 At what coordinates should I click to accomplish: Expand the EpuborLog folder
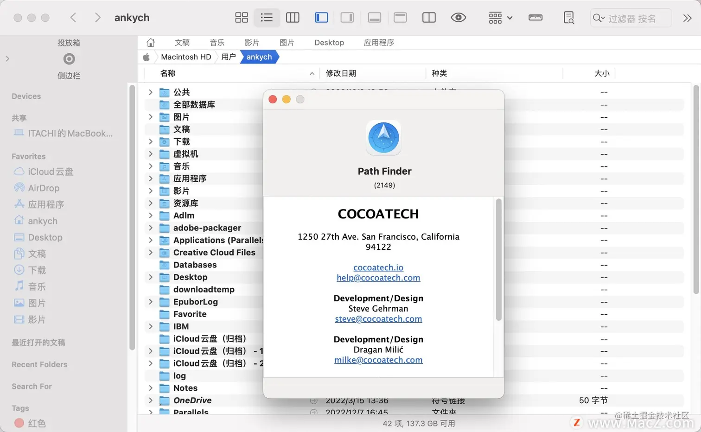150,302
